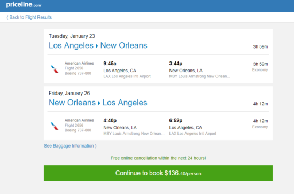Click the Tuesday, January 23 date label
This screenshot has width=294, height=194.
point(72,36)
